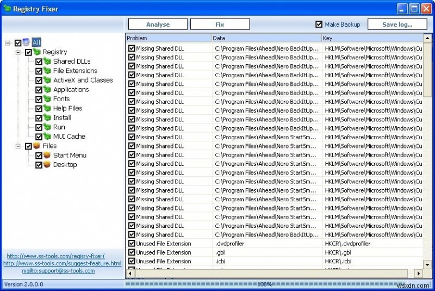Select the Applications tree label
This screenshot has width=435, height=291.
point(71,89)
